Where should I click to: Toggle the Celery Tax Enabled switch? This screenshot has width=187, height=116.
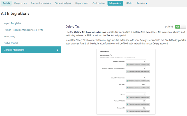[x=180, y=27]
